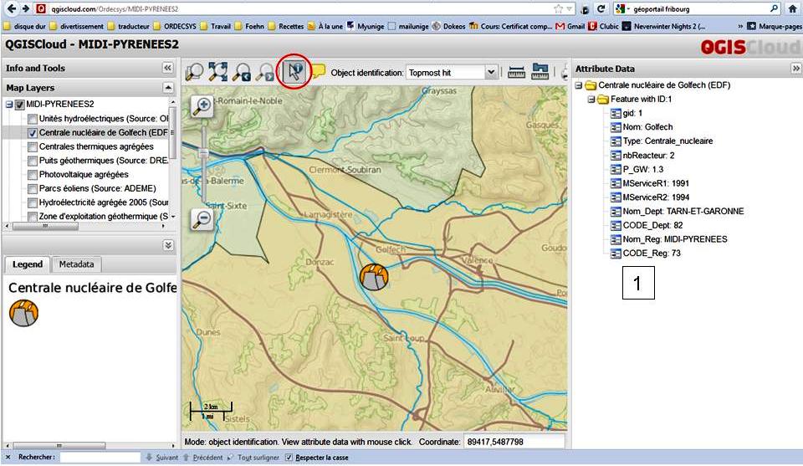803x466 pixels.
Task: Enable the Unités hydroélectriques layer
Action: (33, 119)
